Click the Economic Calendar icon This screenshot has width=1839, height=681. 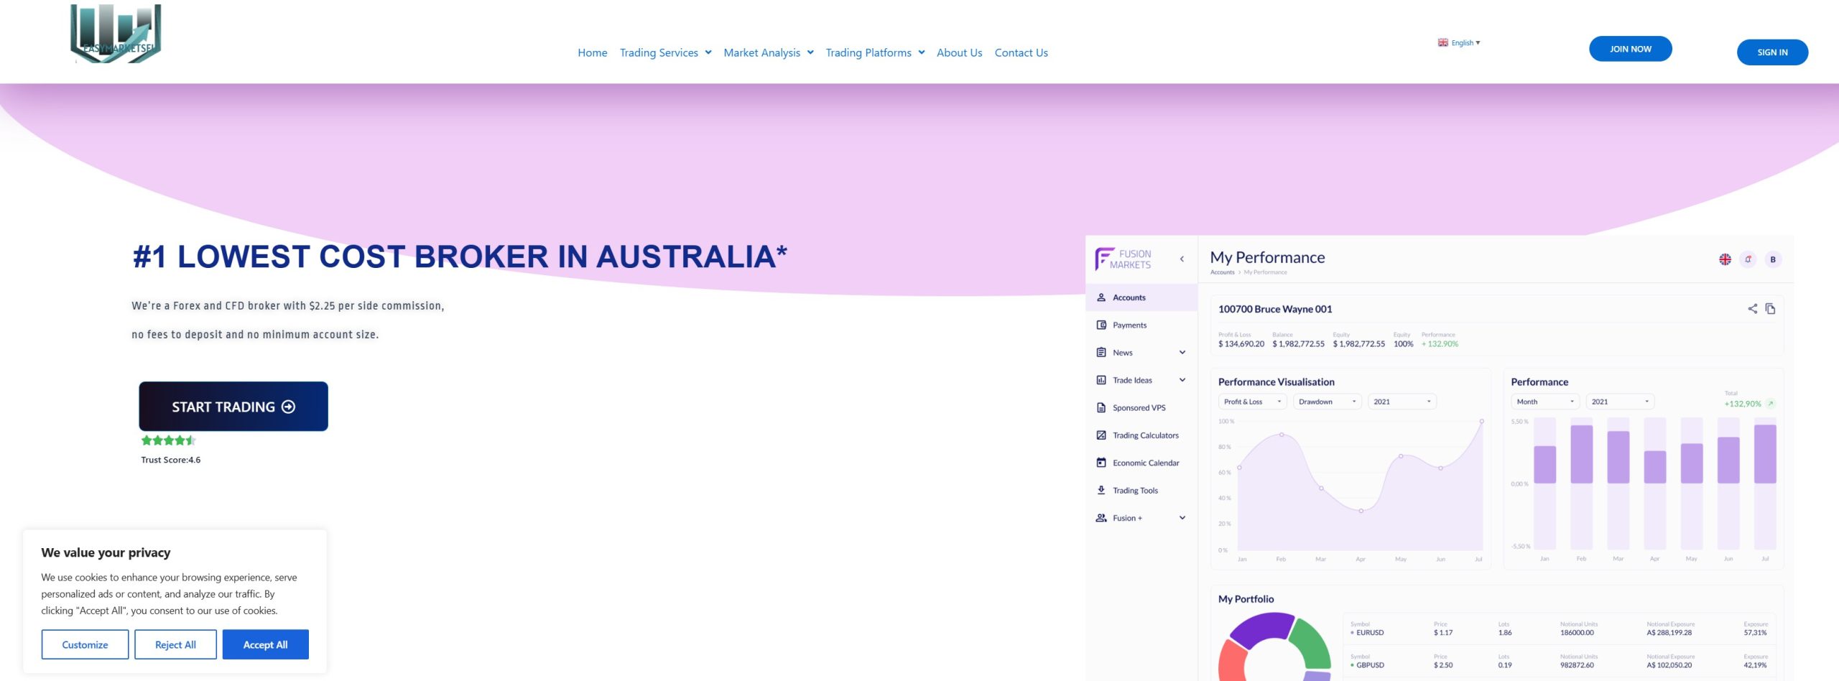(x=1101, y=463)
